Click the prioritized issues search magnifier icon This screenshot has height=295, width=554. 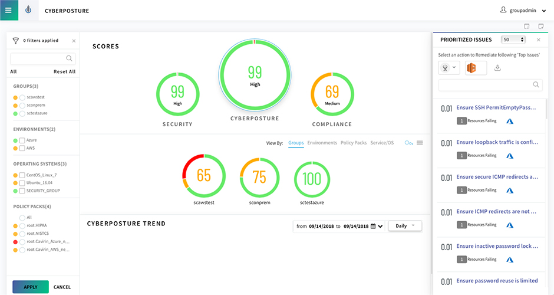[536, 84]
